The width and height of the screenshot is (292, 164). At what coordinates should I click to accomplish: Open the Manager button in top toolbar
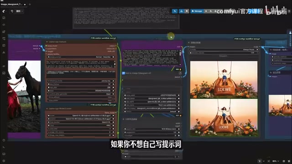tap(197, 11)
